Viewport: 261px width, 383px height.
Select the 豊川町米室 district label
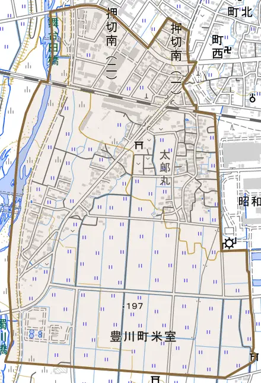[x=143, y=337]
